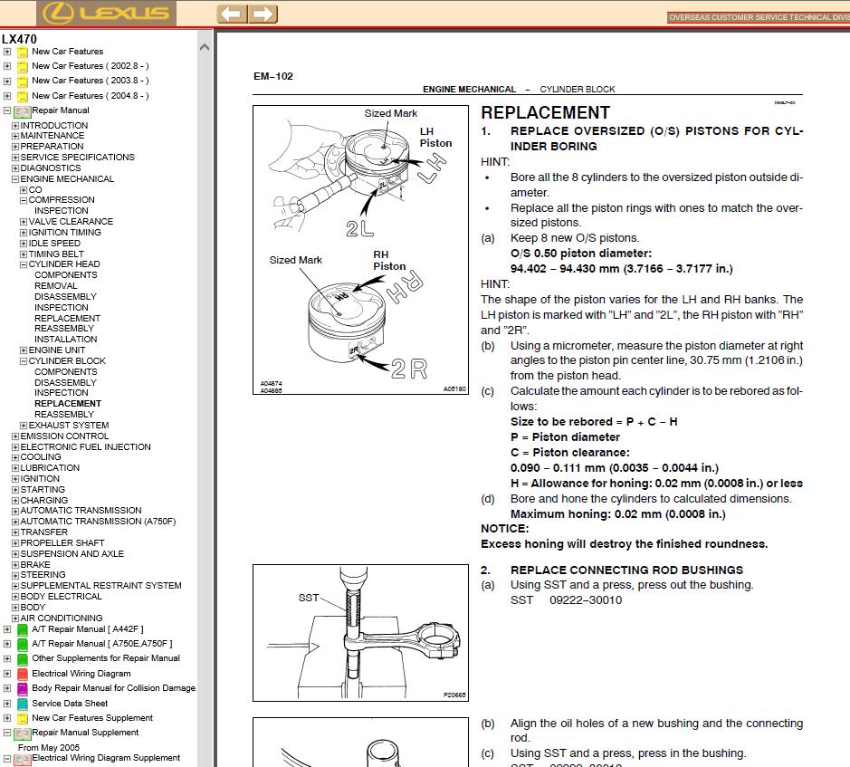Click yellow book icon for New Car Features (2004.8 -)
The image size is (850, 767).
tap(23, 96)
